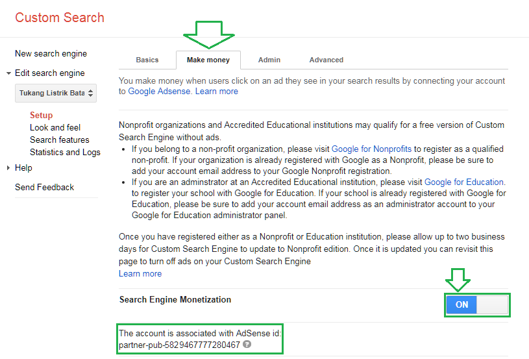Image resolution: width=529 pixels, height=359 pixels.
Task: Switch to the Basics tab
Action: pos(147,60)
